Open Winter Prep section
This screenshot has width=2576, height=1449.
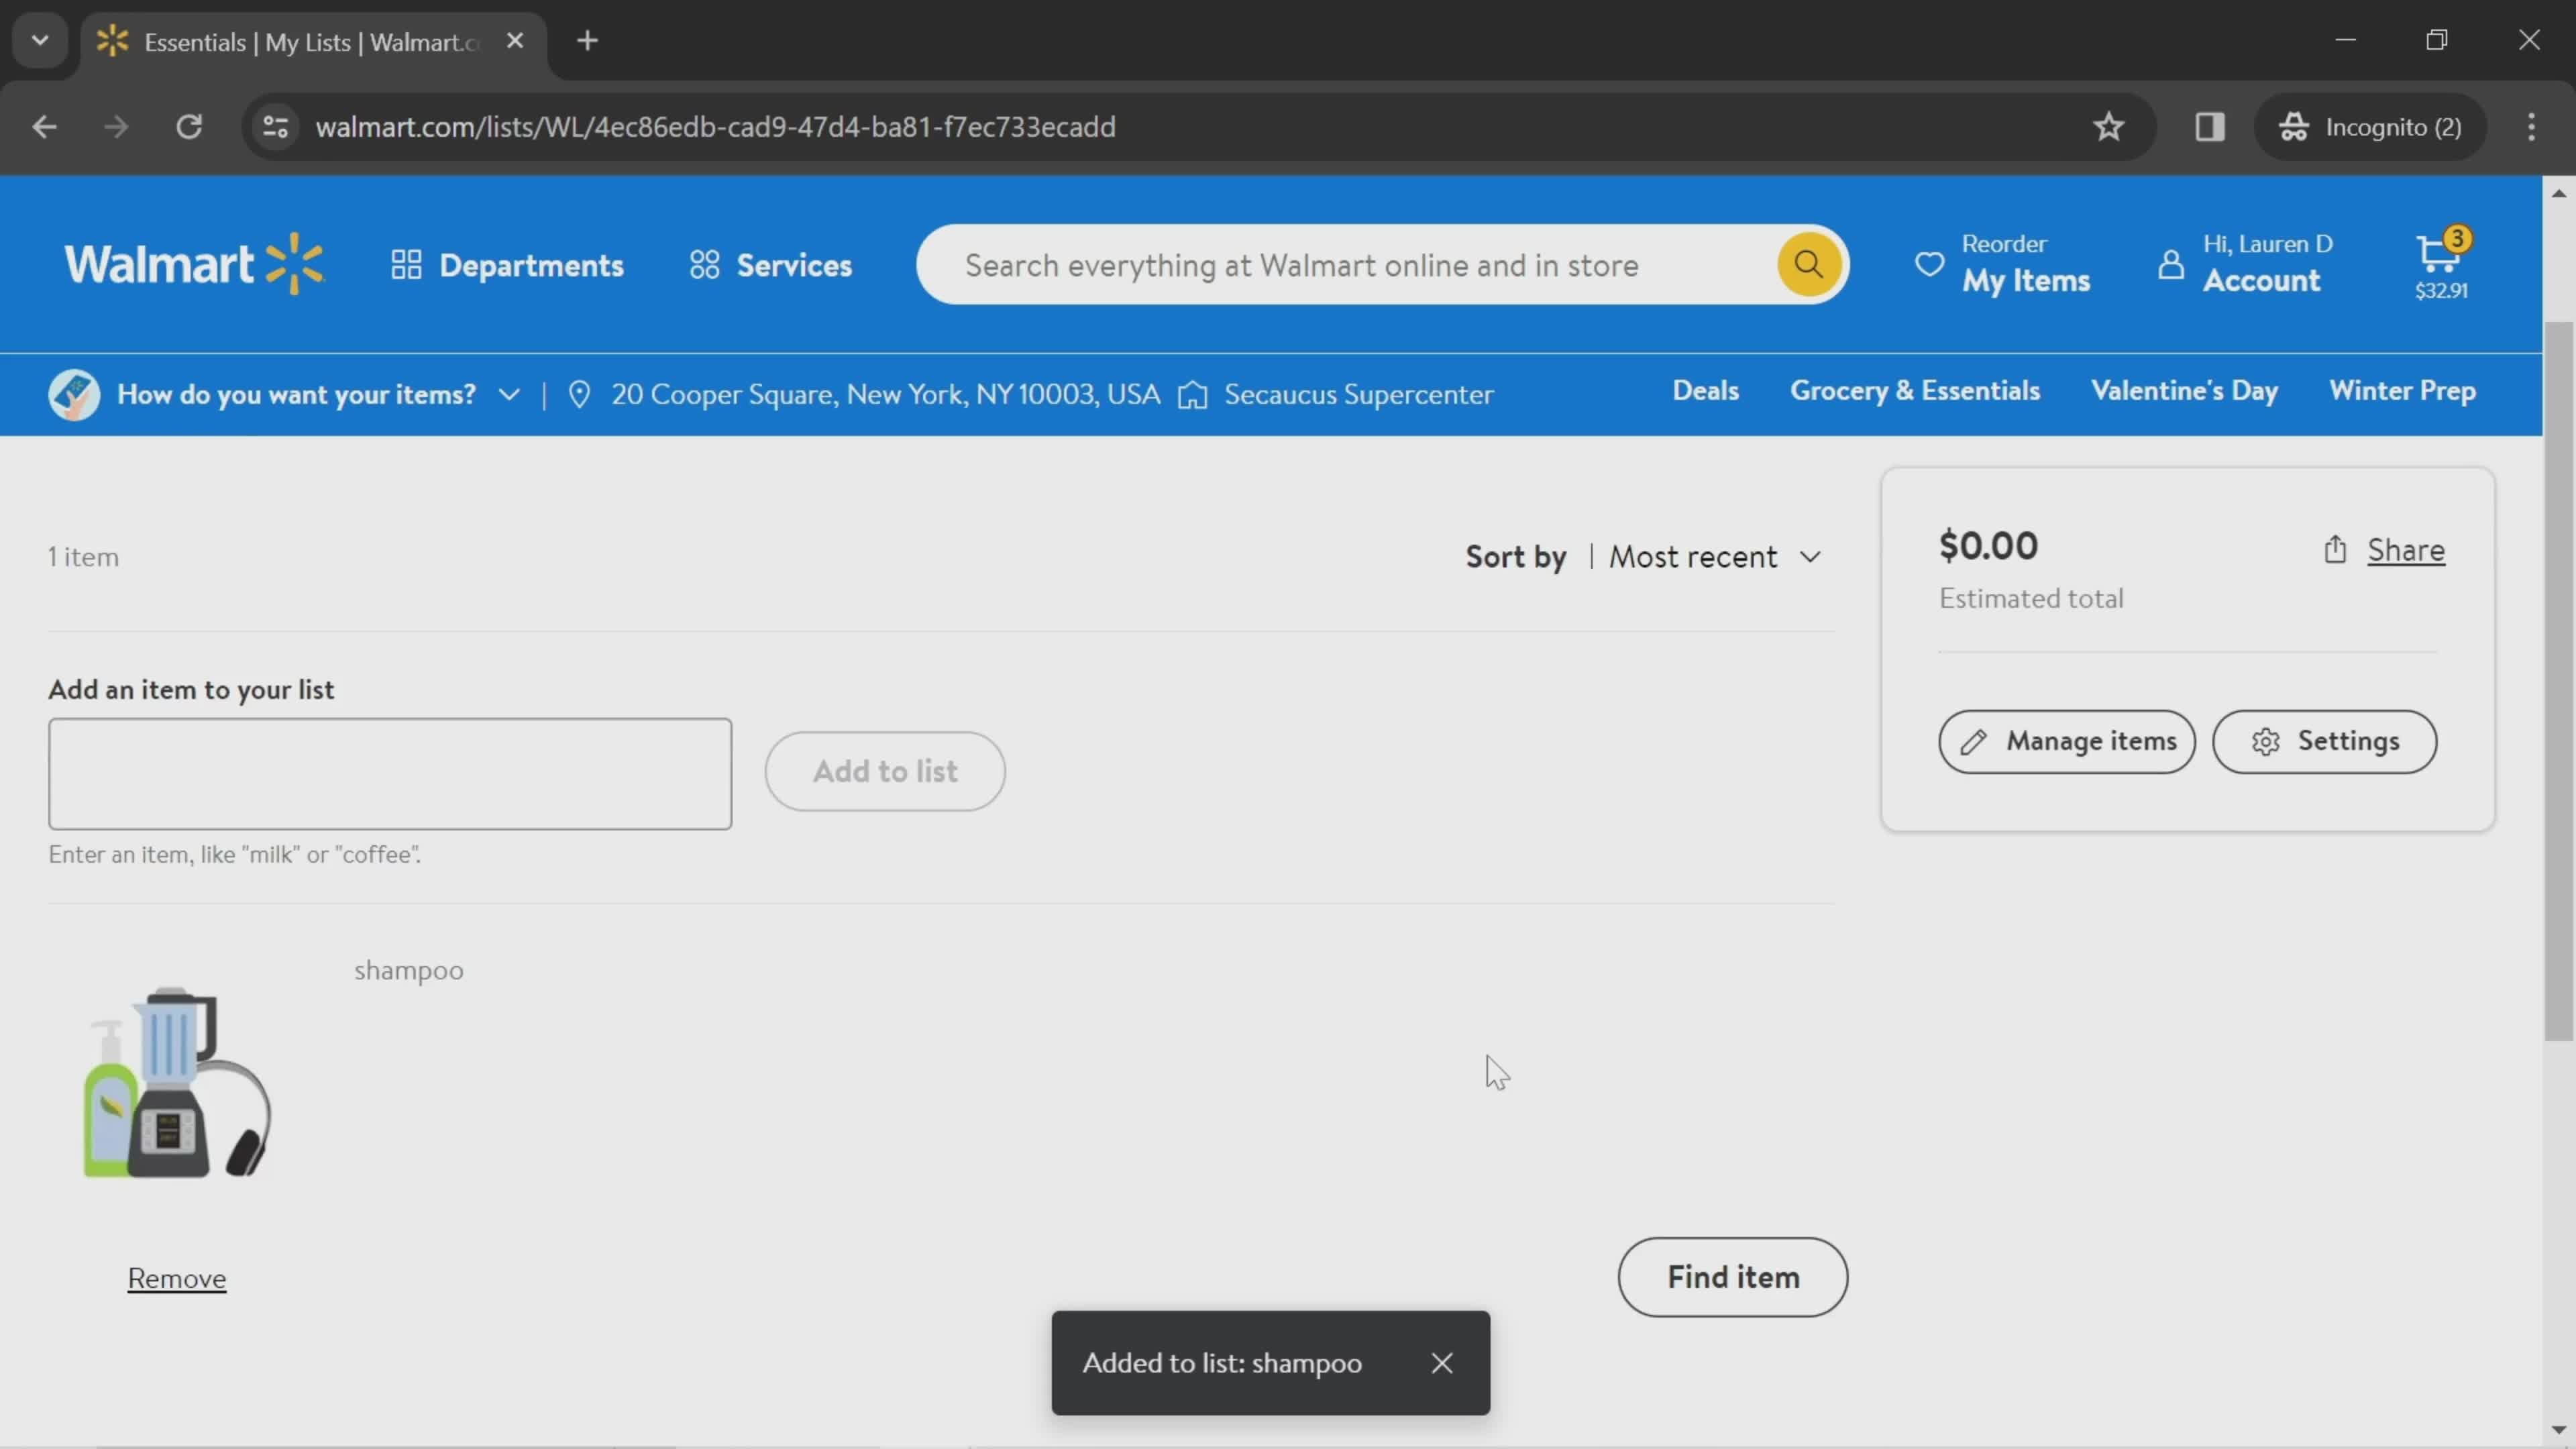pos(2403,391)
